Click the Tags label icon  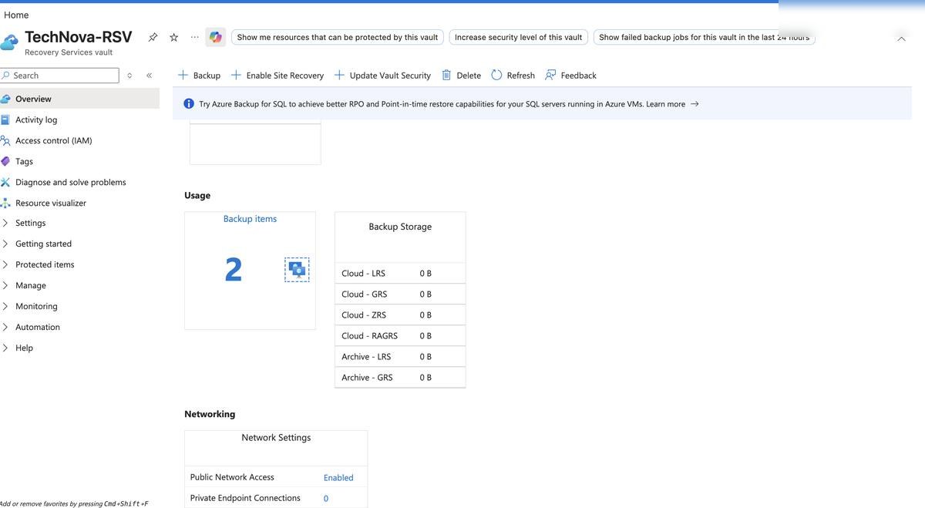click(5, 161)
